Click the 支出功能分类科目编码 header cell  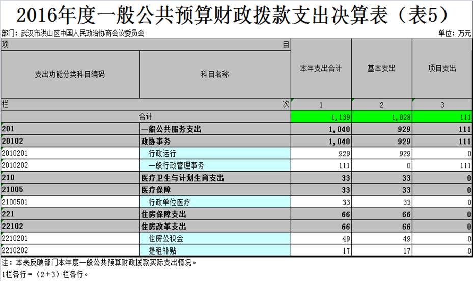70,74
